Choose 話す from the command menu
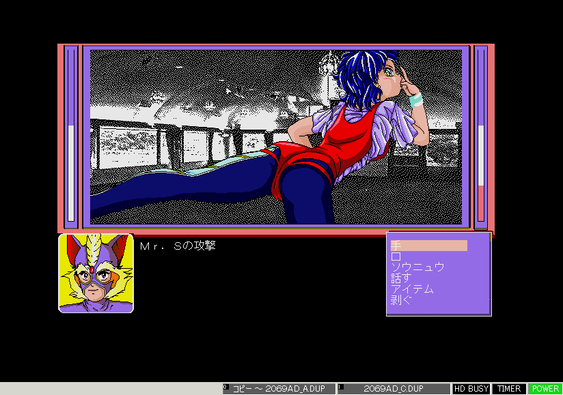Screen dimensions: 563x395 [401, 278]
